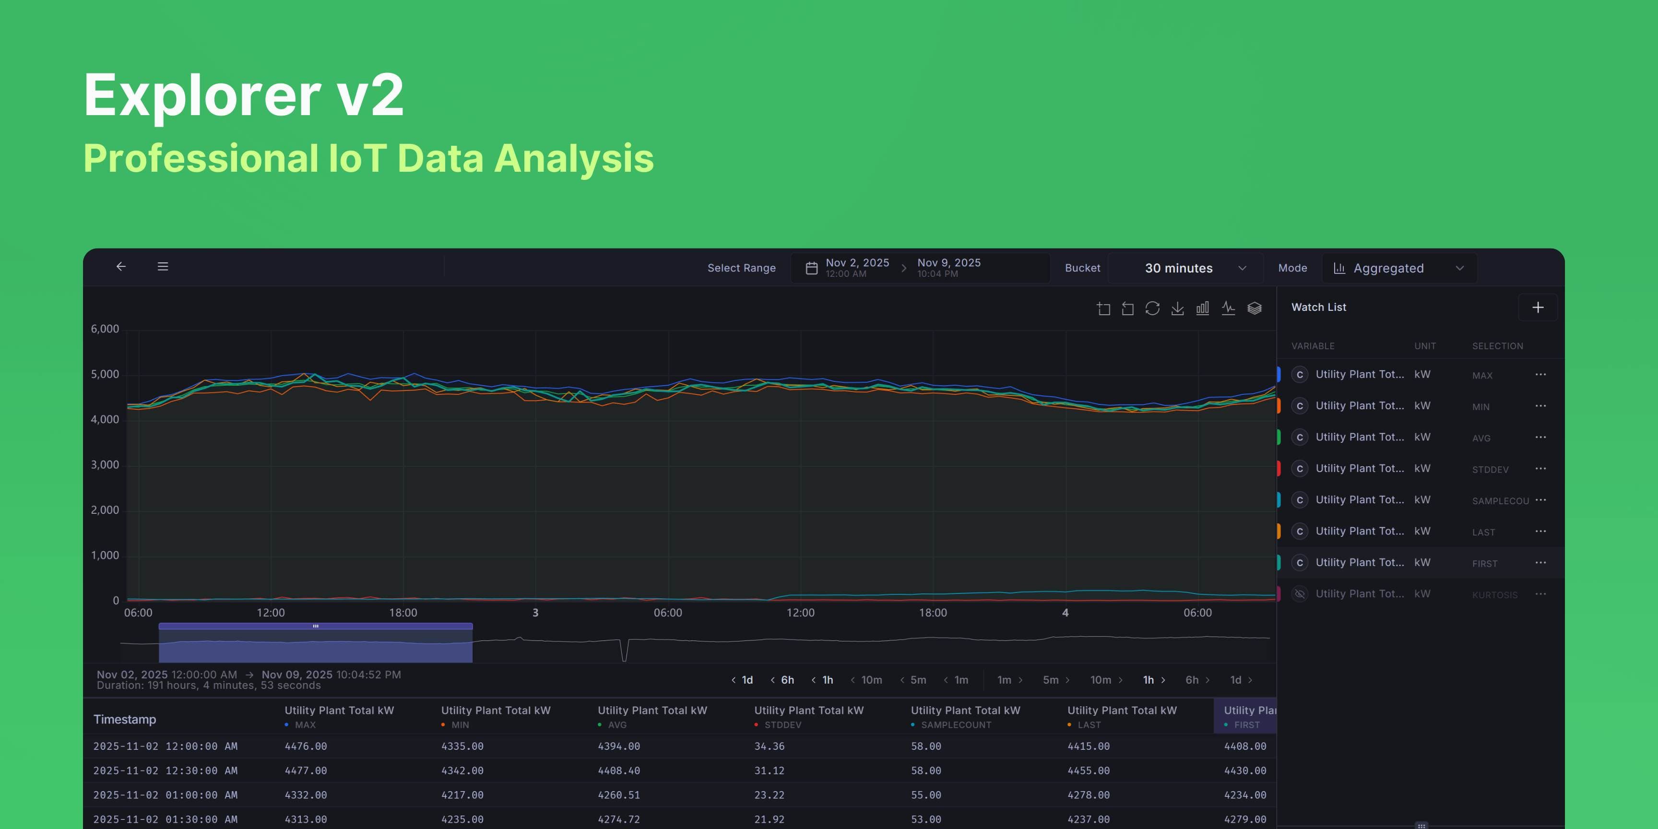Viewport: 1658px width, 829px height.
Task: Open the Bucket dropdown set to 30 minutes
Action: point(1185,268)
